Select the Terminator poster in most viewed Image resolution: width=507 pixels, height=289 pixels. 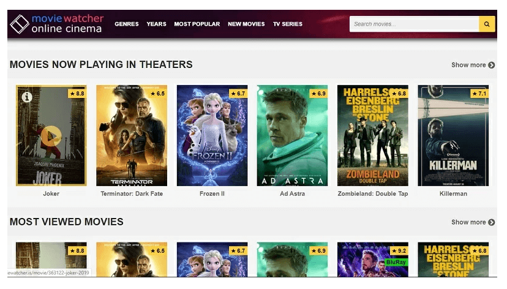pyautogui.click(x=132, y=260)
